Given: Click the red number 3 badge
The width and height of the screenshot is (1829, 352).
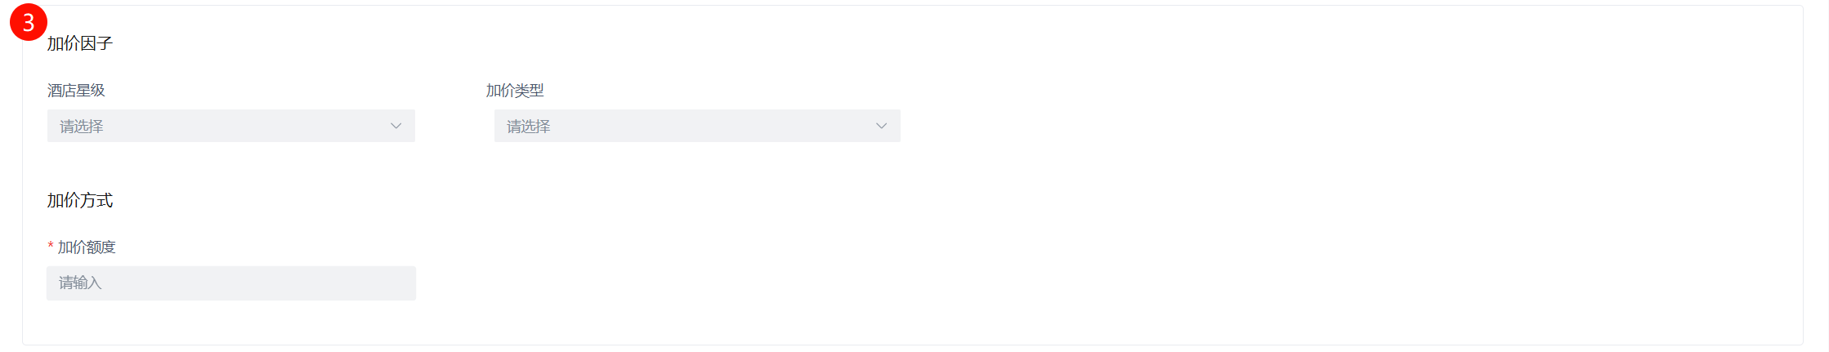Looking at the screenshot, I should [x=29, y=22].
